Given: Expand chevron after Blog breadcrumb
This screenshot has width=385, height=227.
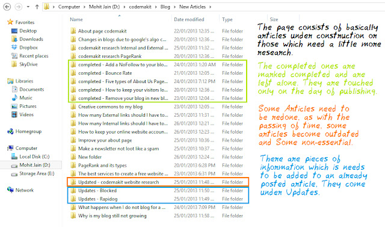Looking at the screenshot, I should click(x=174, y=7).
